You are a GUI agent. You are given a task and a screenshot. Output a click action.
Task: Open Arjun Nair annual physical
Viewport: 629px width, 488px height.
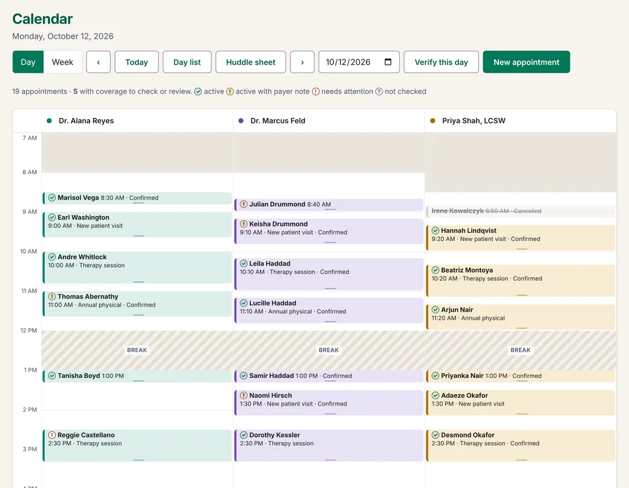521,317
